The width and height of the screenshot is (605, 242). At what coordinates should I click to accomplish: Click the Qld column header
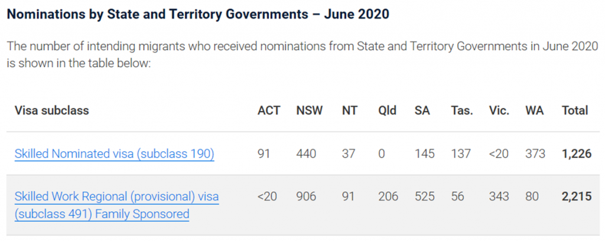pos(387,110)
